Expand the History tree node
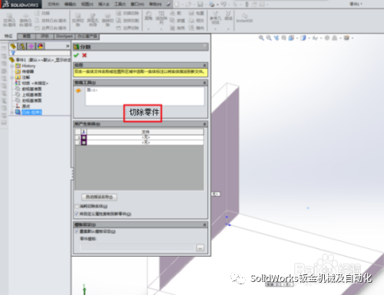Viewport: 384px width, 295px height. 12,66
